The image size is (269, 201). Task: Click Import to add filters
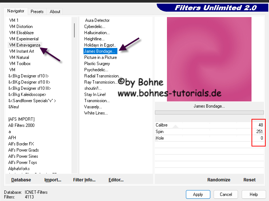(x=52, y=180)
